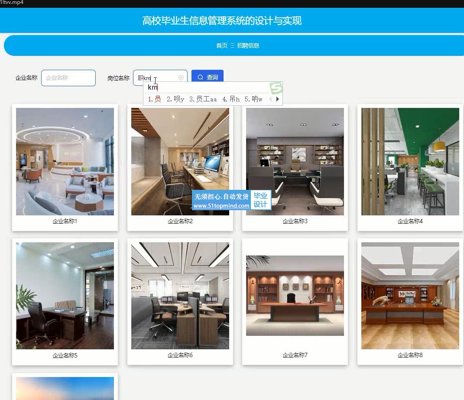Viewport: 464px width, 400px height.
Task: Click the 企业名称7 caption text
Action: click(x=295, y=355)
